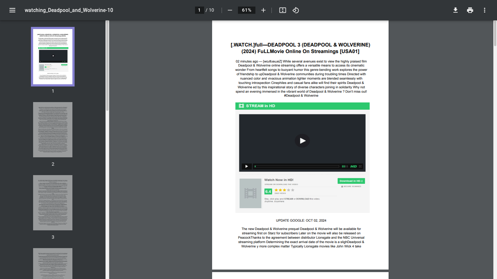This screenshot has height=279, width=497.
Task: Click the thumbnail panel scrollbar
Action: tap(107, 65)
